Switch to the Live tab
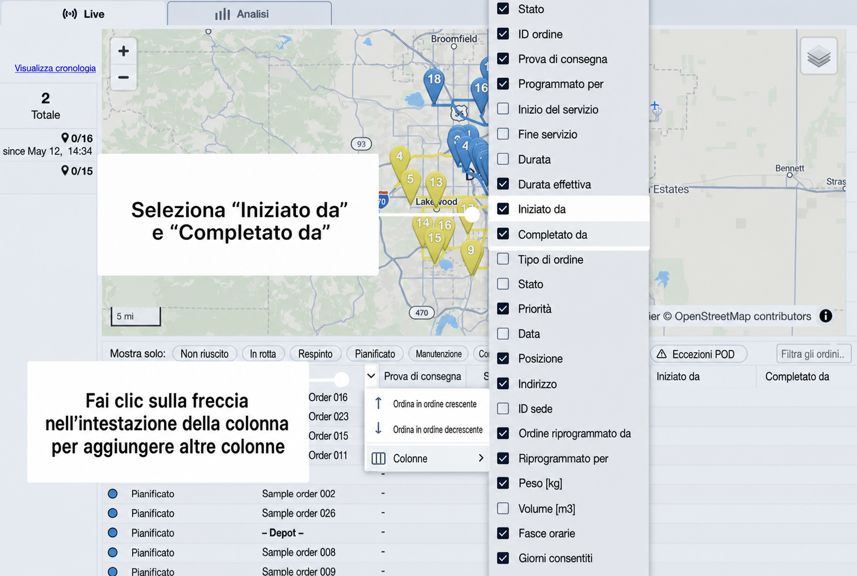 [84, 14]
